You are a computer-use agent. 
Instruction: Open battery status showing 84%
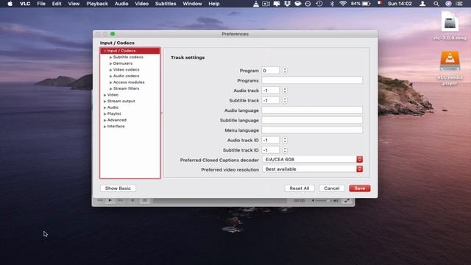click(x=361, y=4)
